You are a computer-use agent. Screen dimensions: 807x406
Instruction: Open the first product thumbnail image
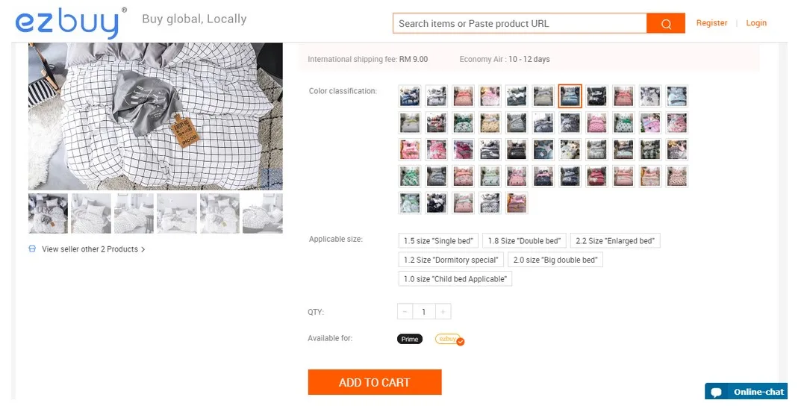48,213
